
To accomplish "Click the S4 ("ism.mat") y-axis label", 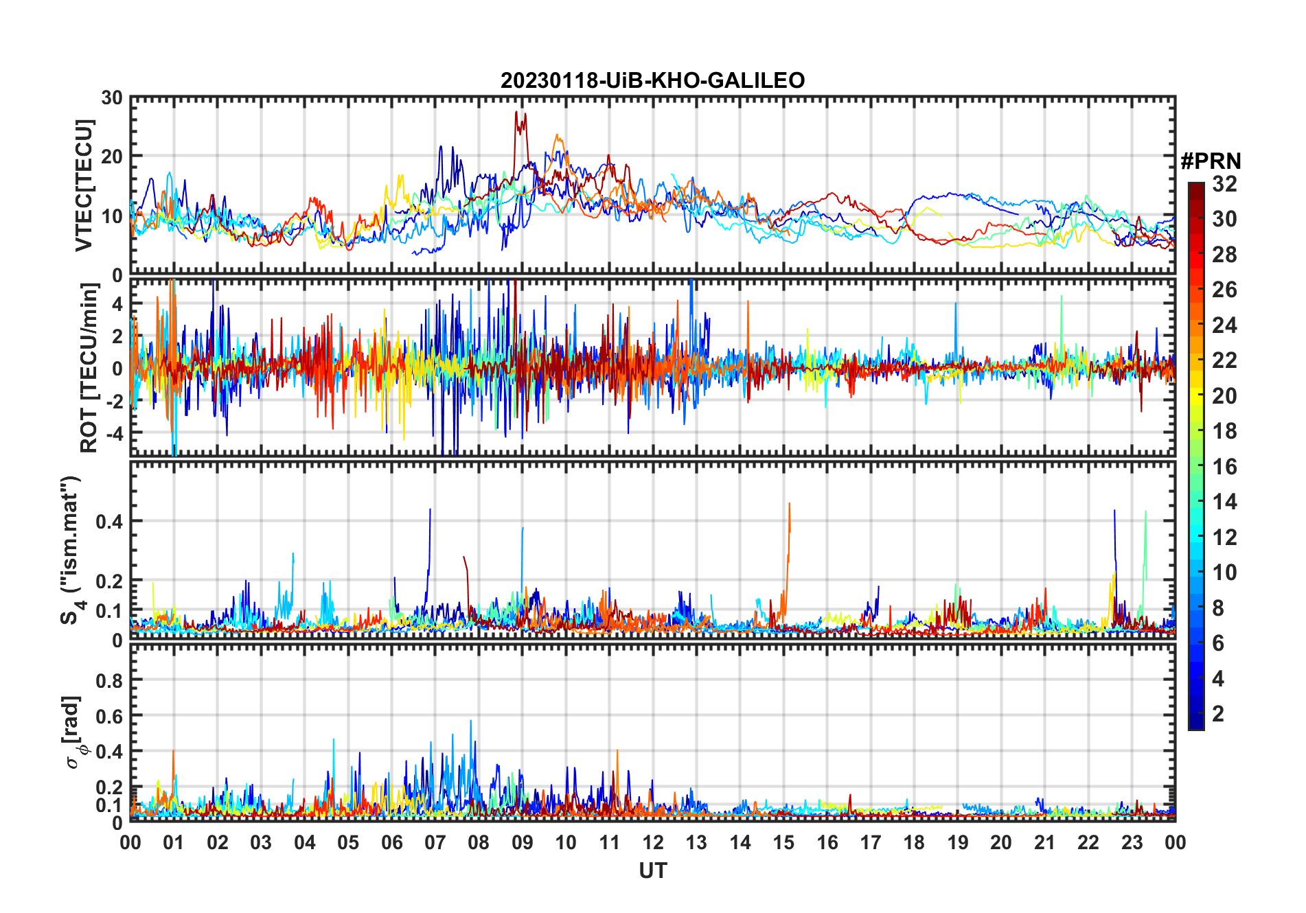I will point(71,551).
